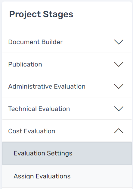The height and width of the screenshot is (189, 133).
Task: Click blank area of Document Builder row
Action: (x=88, y=42)
